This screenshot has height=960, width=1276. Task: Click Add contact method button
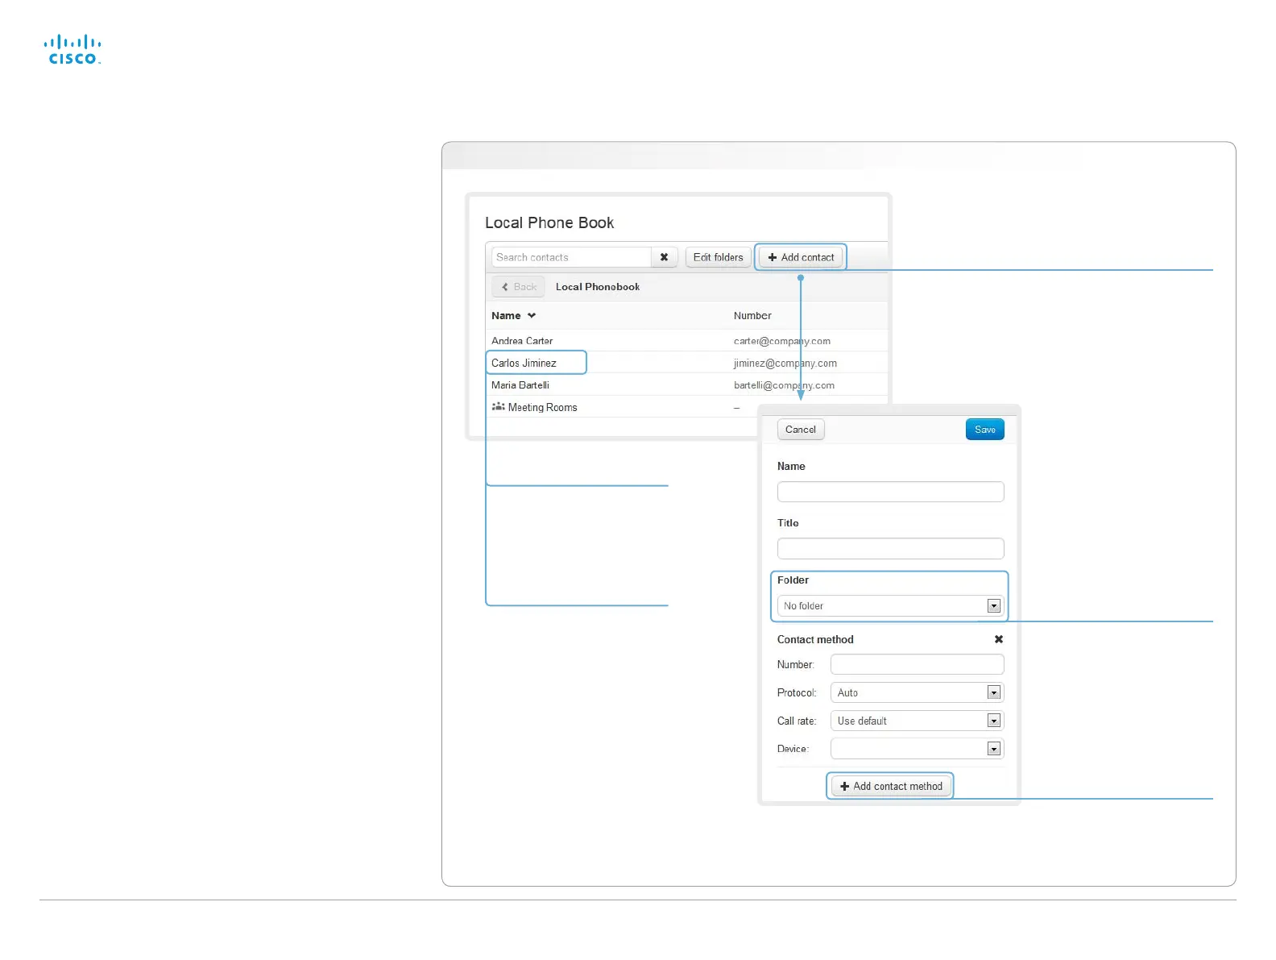click(x=890, y=786)
